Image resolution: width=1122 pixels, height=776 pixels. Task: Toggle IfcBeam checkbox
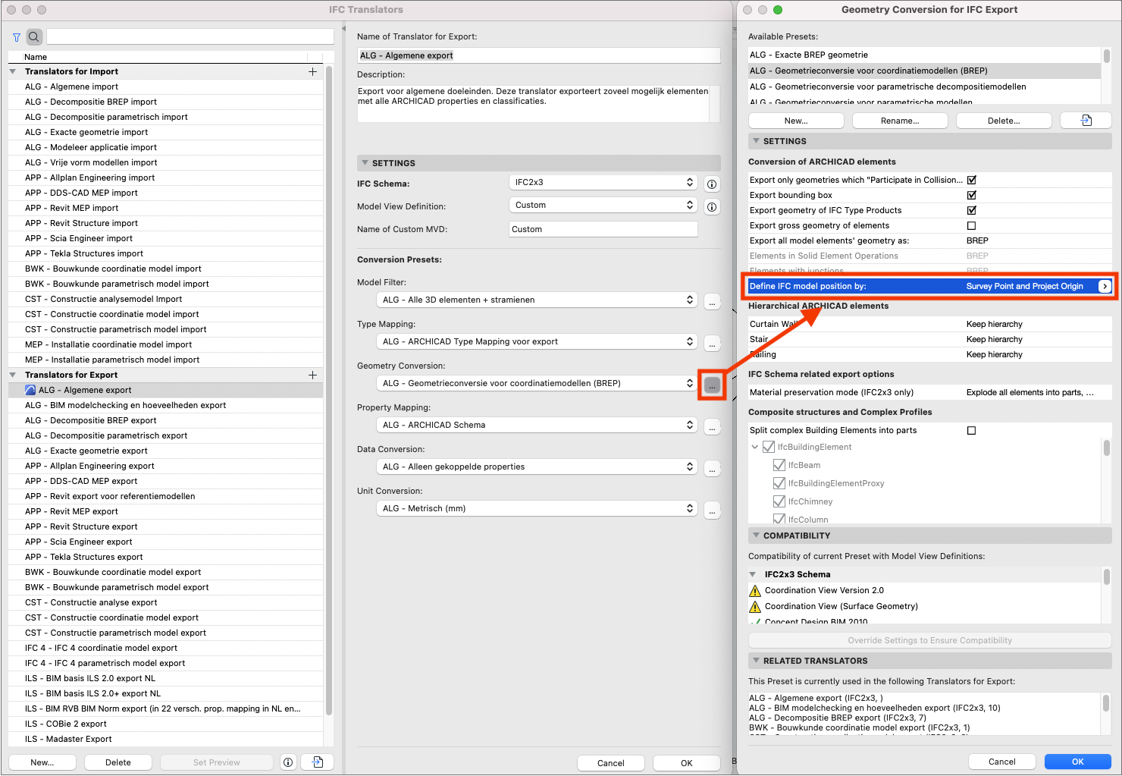pos(779,465)
